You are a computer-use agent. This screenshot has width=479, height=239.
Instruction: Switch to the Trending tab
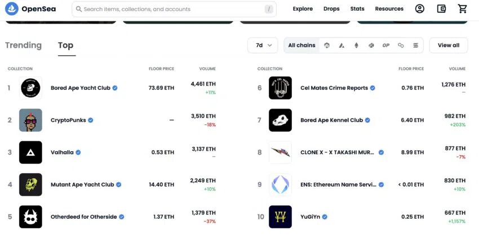click(x=23, y=46)
